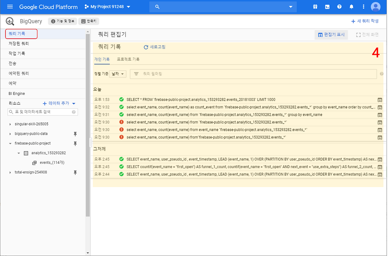Image resolution: width=388 pixels, height=256 pixels.
Task: Click help icon inside resource search box
Action: [x=74, y=112]
